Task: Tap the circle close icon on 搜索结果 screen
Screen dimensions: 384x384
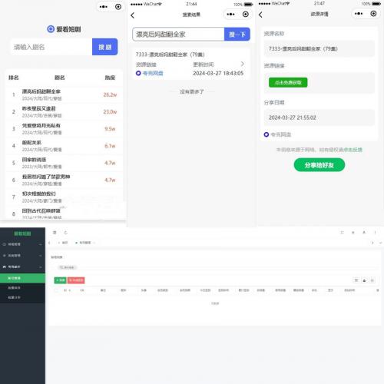Action: (246, 15)
